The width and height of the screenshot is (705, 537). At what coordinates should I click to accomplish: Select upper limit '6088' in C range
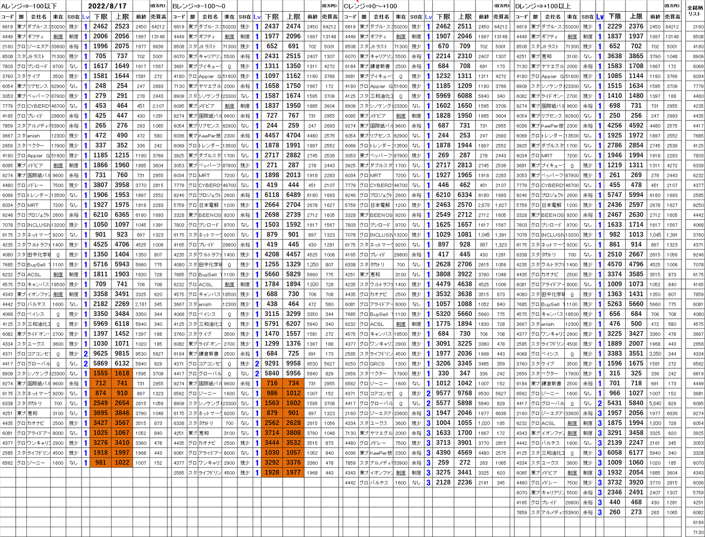point(464,96)
